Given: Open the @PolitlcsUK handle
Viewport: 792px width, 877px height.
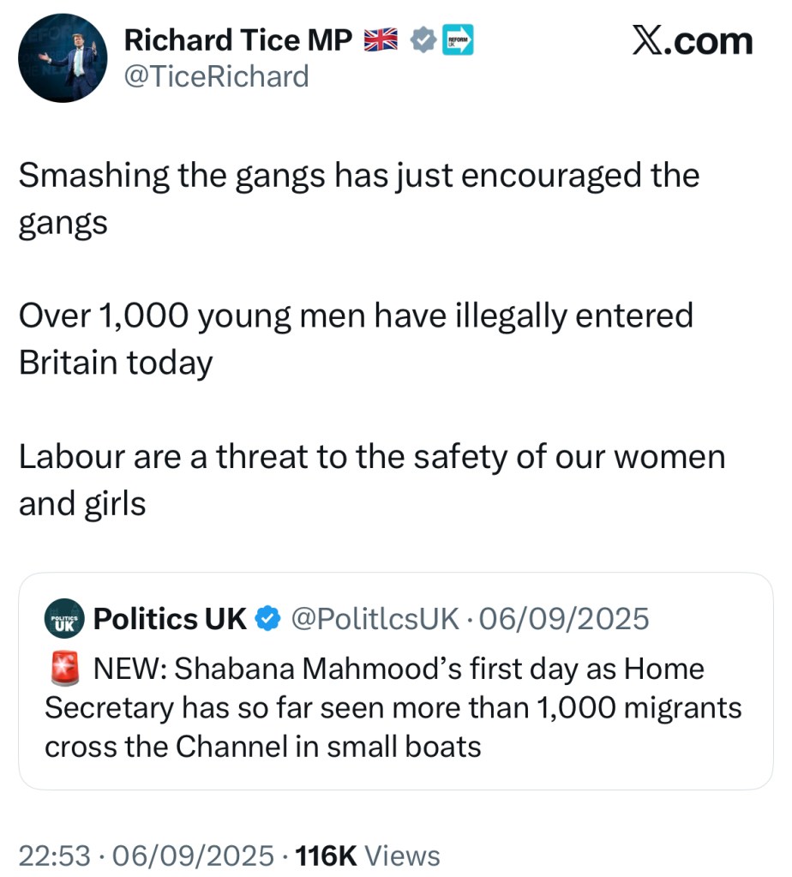Looking at the screenshot, I should pos(375,618).
